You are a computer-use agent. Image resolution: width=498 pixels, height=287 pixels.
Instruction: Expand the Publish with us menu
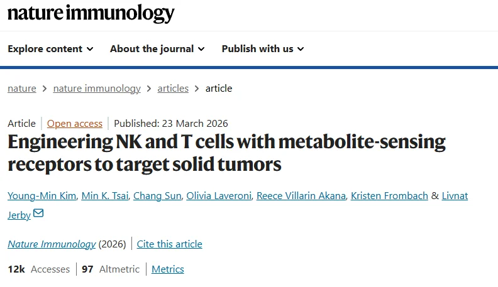pyautogui.click(x=263, y=49)
